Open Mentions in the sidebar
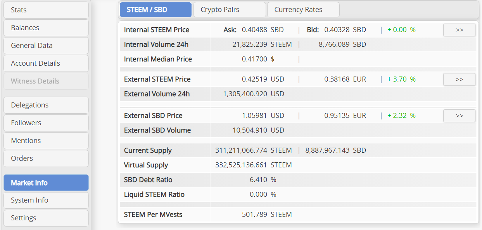This screenshot has height=230, width=482. coord(46,141)
